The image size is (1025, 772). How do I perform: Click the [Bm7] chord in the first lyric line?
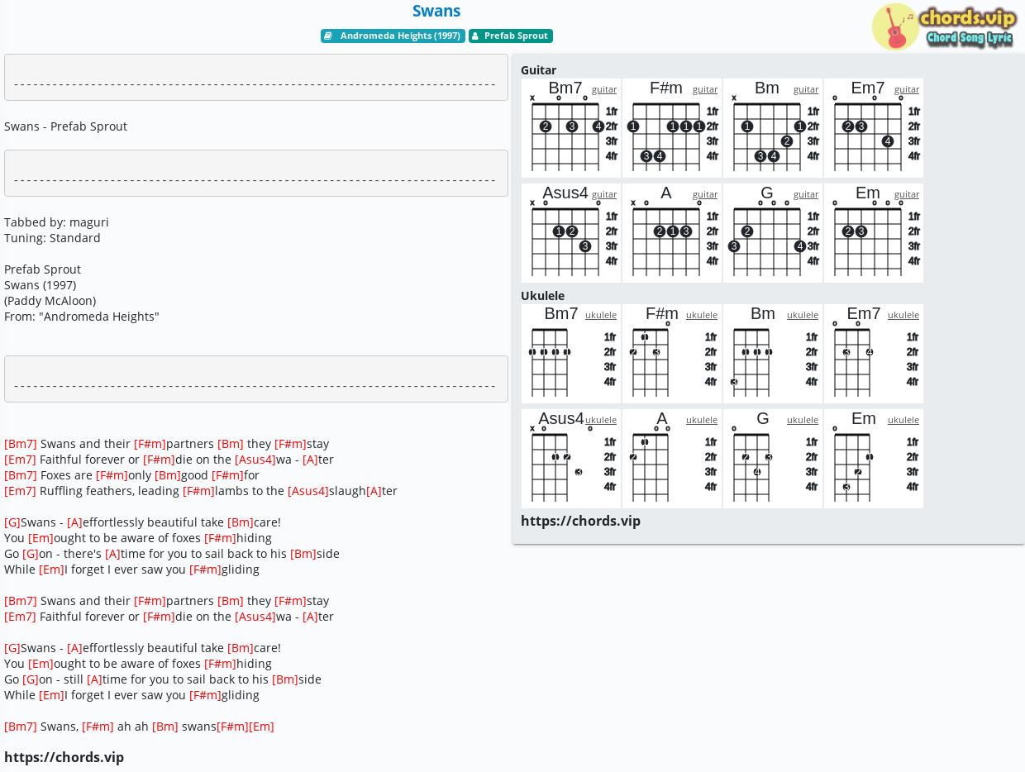pyautogui.click(x=21, y=444)
